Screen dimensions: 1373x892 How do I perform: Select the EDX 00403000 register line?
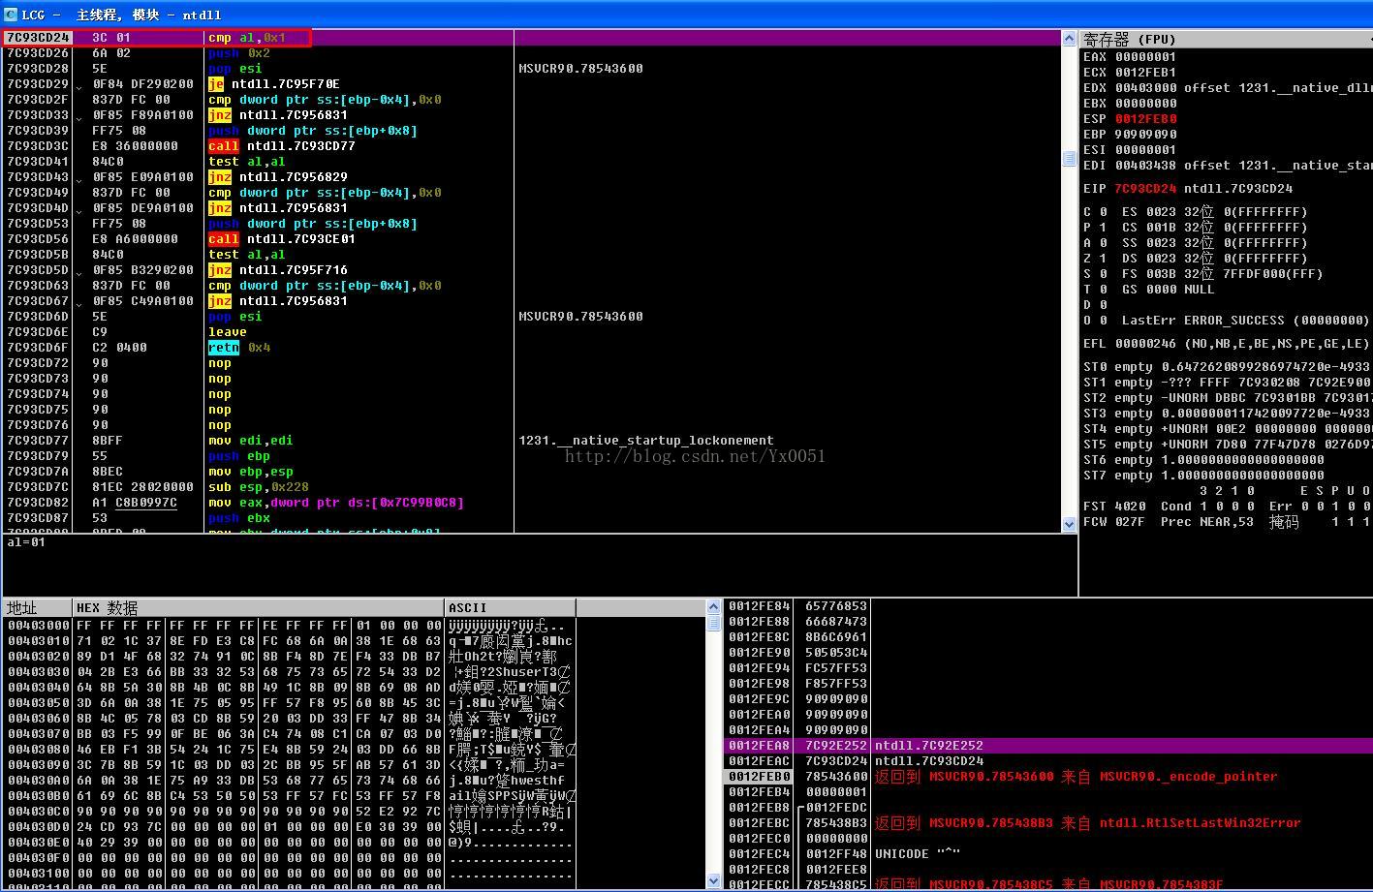(1227, 88)
